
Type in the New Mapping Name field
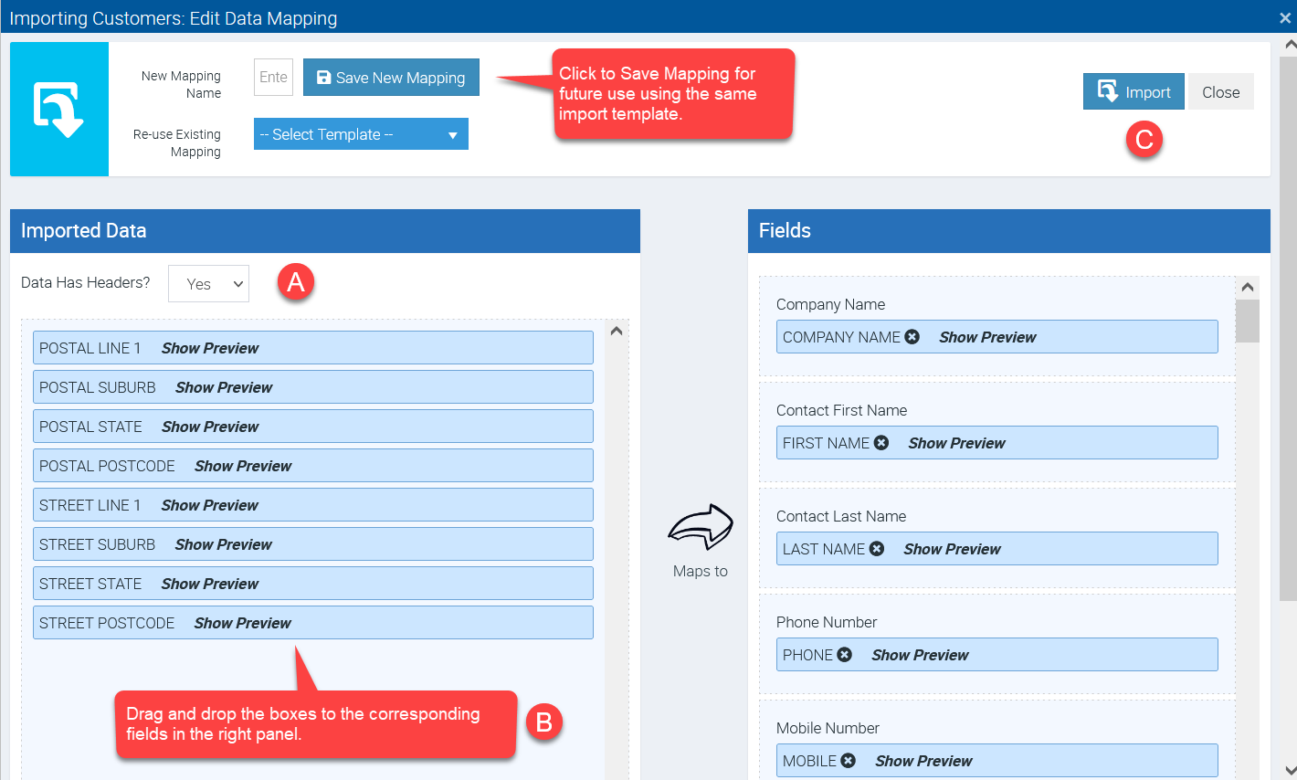(x=273, y=78)
